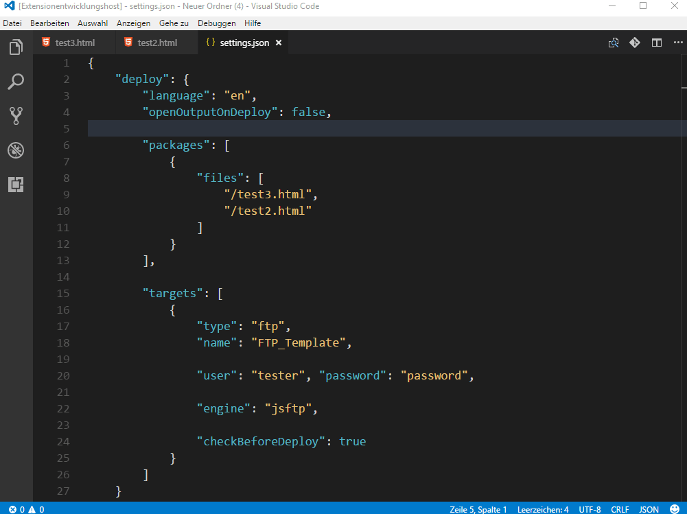Open the Source Control view
Image resolution: width=687 pixels, height=514 pixels.
click(x=15, y=115)
